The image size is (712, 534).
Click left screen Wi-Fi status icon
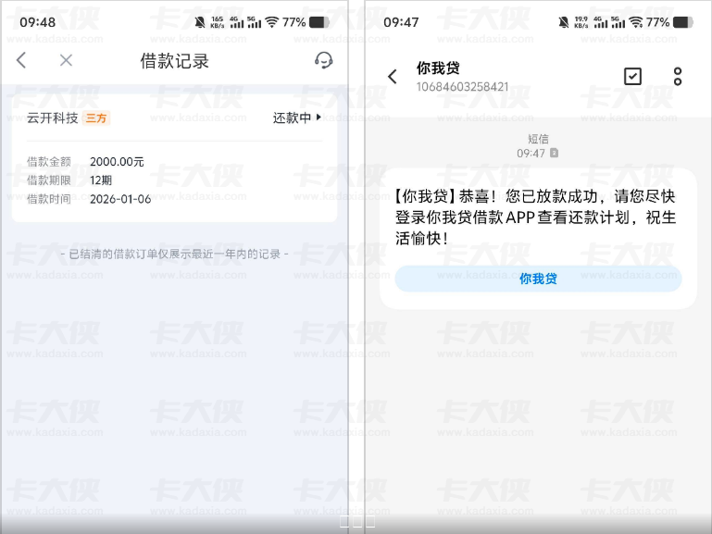pos(271,22)
